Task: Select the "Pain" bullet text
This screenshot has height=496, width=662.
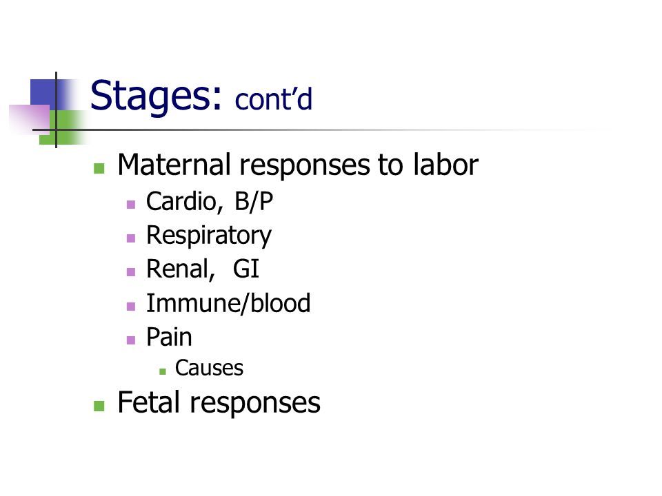Action: [169, 337]
